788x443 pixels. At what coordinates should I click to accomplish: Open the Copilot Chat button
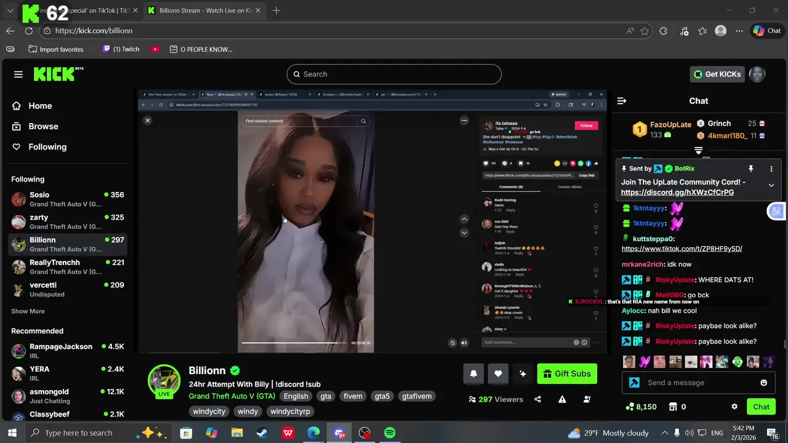coord(767,31)
